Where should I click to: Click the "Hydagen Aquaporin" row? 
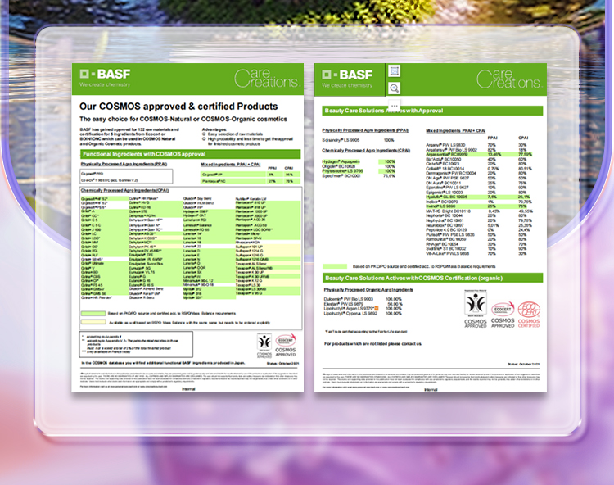359,161
